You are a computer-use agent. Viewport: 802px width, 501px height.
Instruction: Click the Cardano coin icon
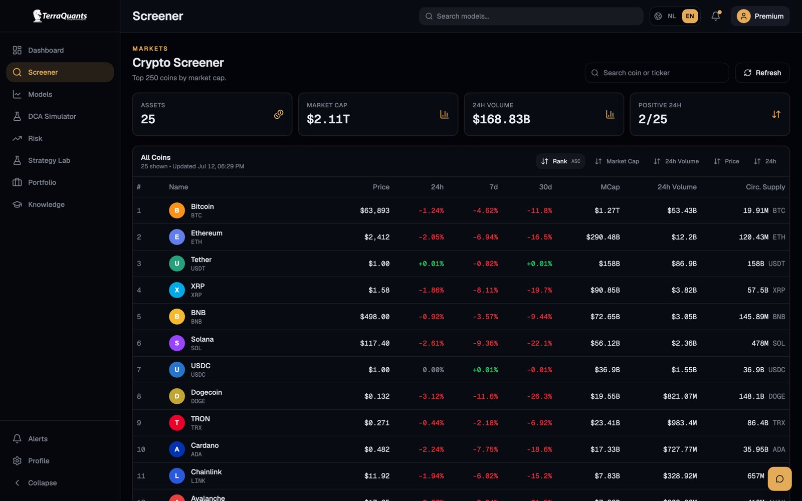(x=177, y=449)
